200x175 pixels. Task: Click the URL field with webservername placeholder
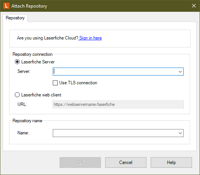[118, 104]
